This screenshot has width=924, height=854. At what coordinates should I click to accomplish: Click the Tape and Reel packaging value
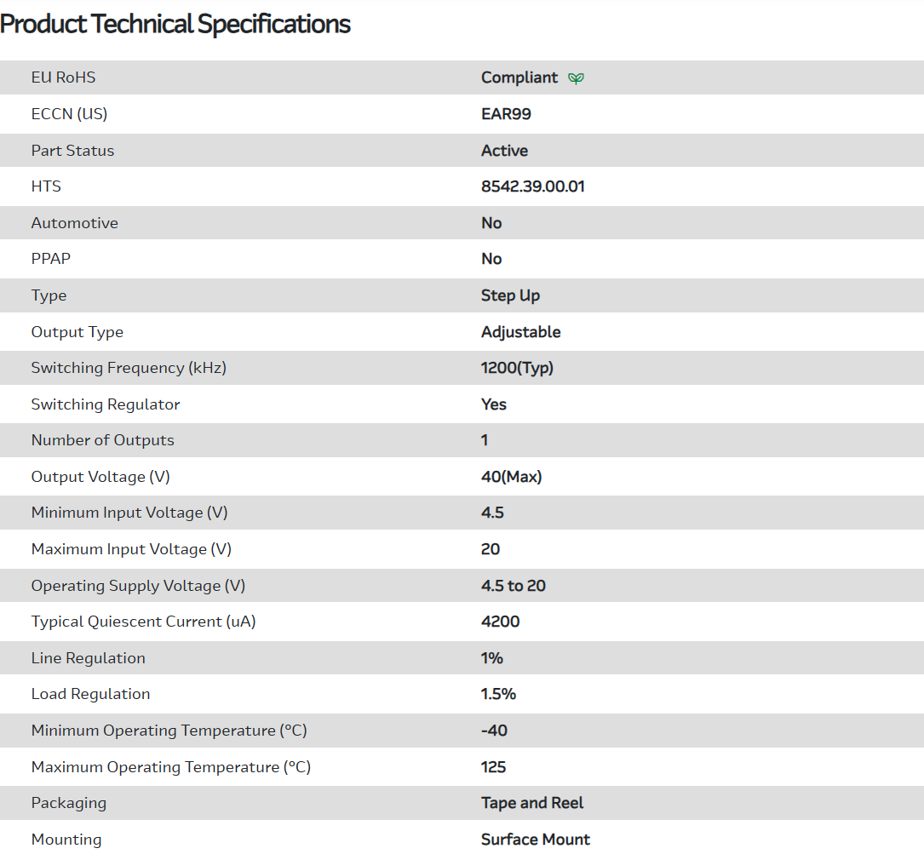pos(532,803)
